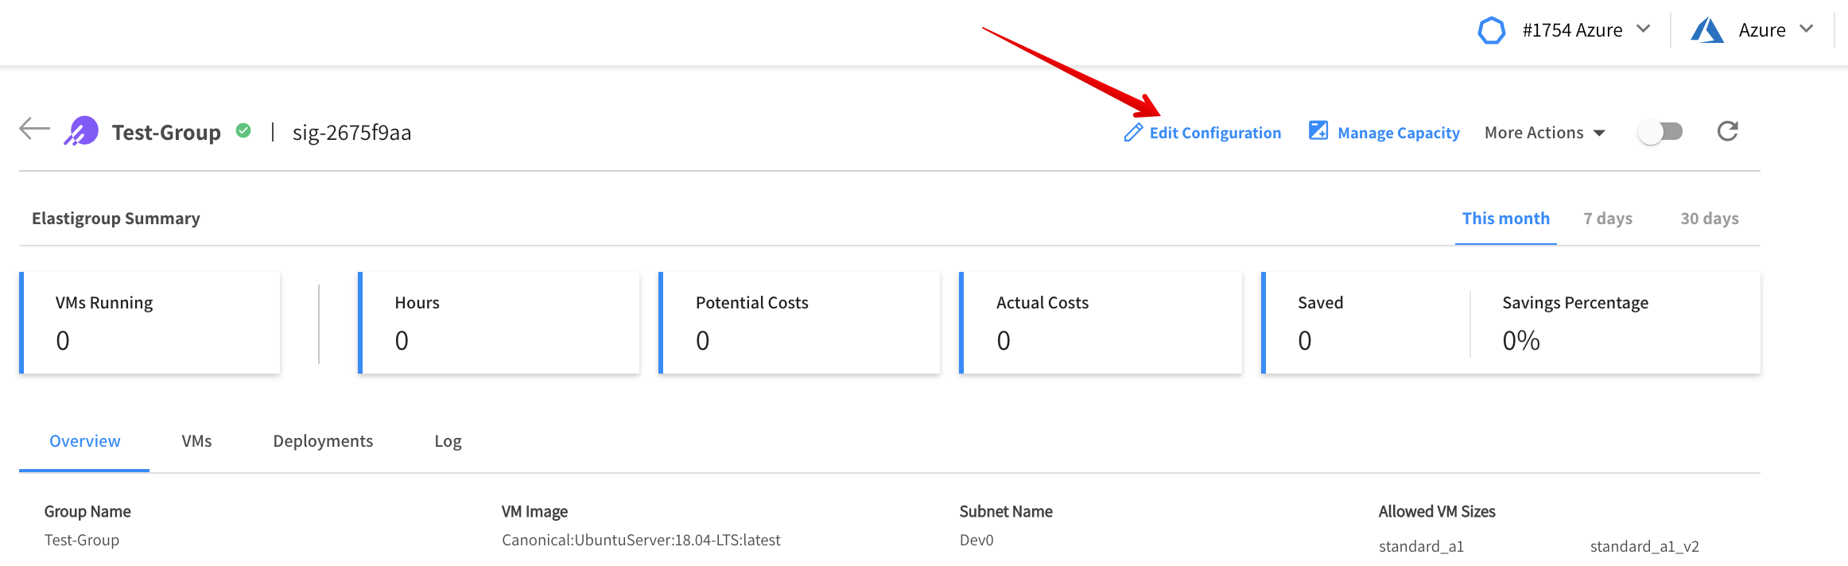Select the Log tab
The width and height of the screenshot is (1848, 566).
pyautogui.click(x=448, y=441)
